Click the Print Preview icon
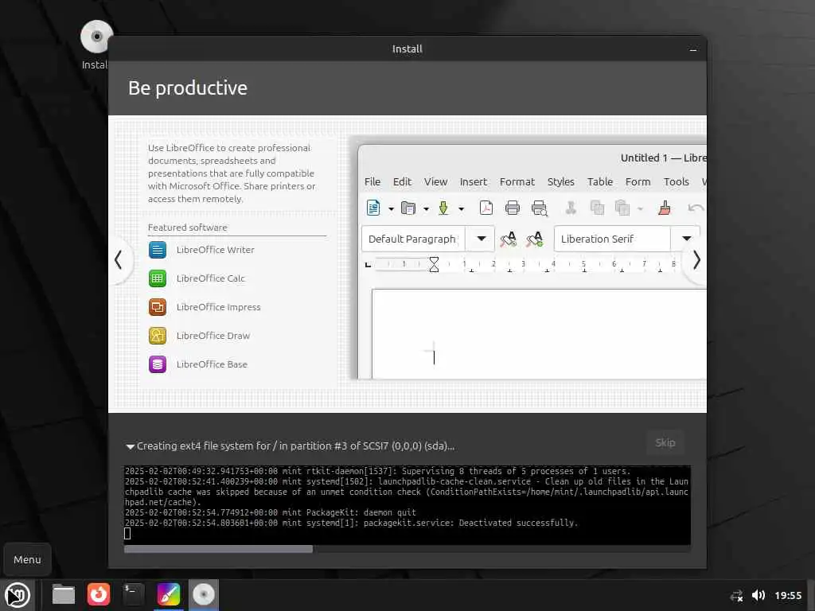 tap(539, 208)
